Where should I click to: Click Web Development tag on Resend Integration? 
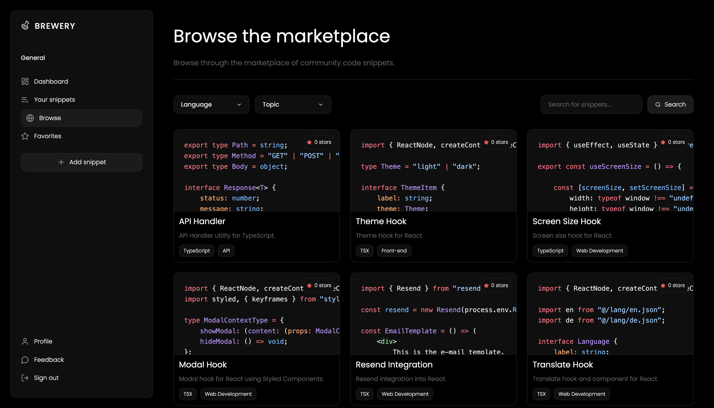(x=405, y=394)
